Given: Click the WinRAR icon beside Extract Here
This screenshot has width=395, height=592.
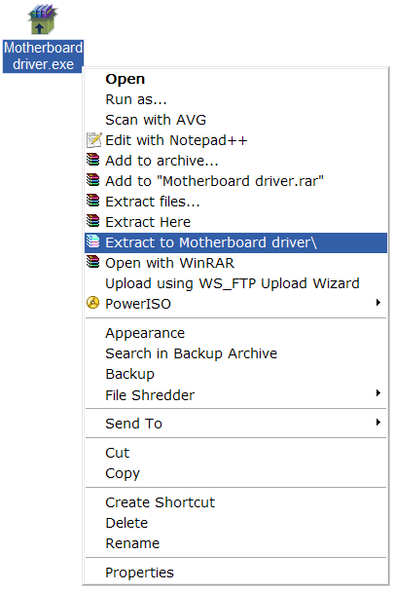Looking at the screenshot, I should click(x=93, y=221).
